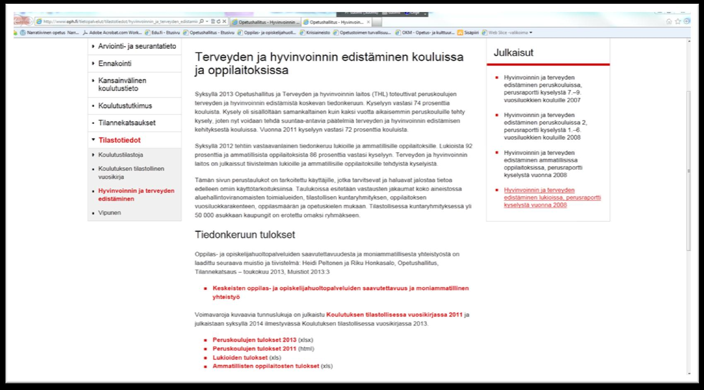Open Narratiivinen opetus bookmark

point(49,33)
